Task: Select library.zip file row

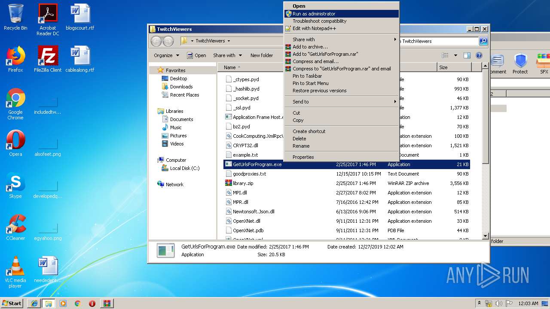Action: pyautogui.click(x=347, y=183)
